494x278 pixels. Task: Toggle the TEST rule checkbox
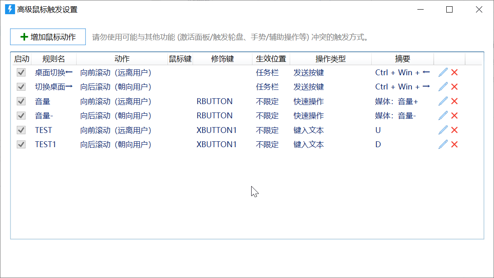click(x=21, y=130)
